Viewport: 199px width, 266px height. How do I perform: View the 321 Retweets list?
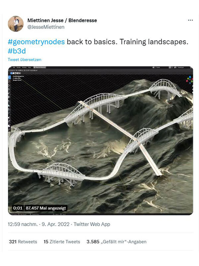coord(23,242)
